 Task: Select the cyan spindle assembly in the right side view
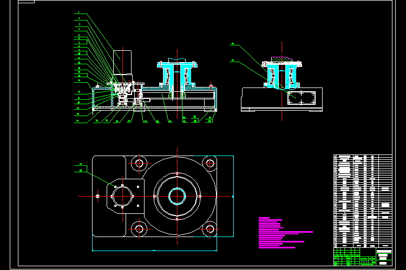(x=281, y=75)
